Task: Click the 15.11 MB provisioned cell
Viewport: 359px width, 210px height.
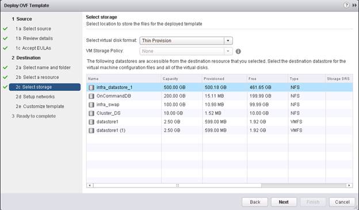Action: tap(214, 96)
